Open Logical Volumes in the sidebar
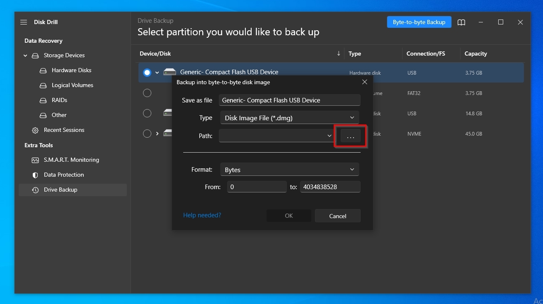The width and height of the screenshot is (543, 304). [x=73, y=85]
